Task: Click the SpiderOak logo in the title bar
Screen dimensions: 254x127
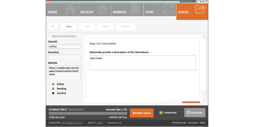Action: click(x=48, y=2)
